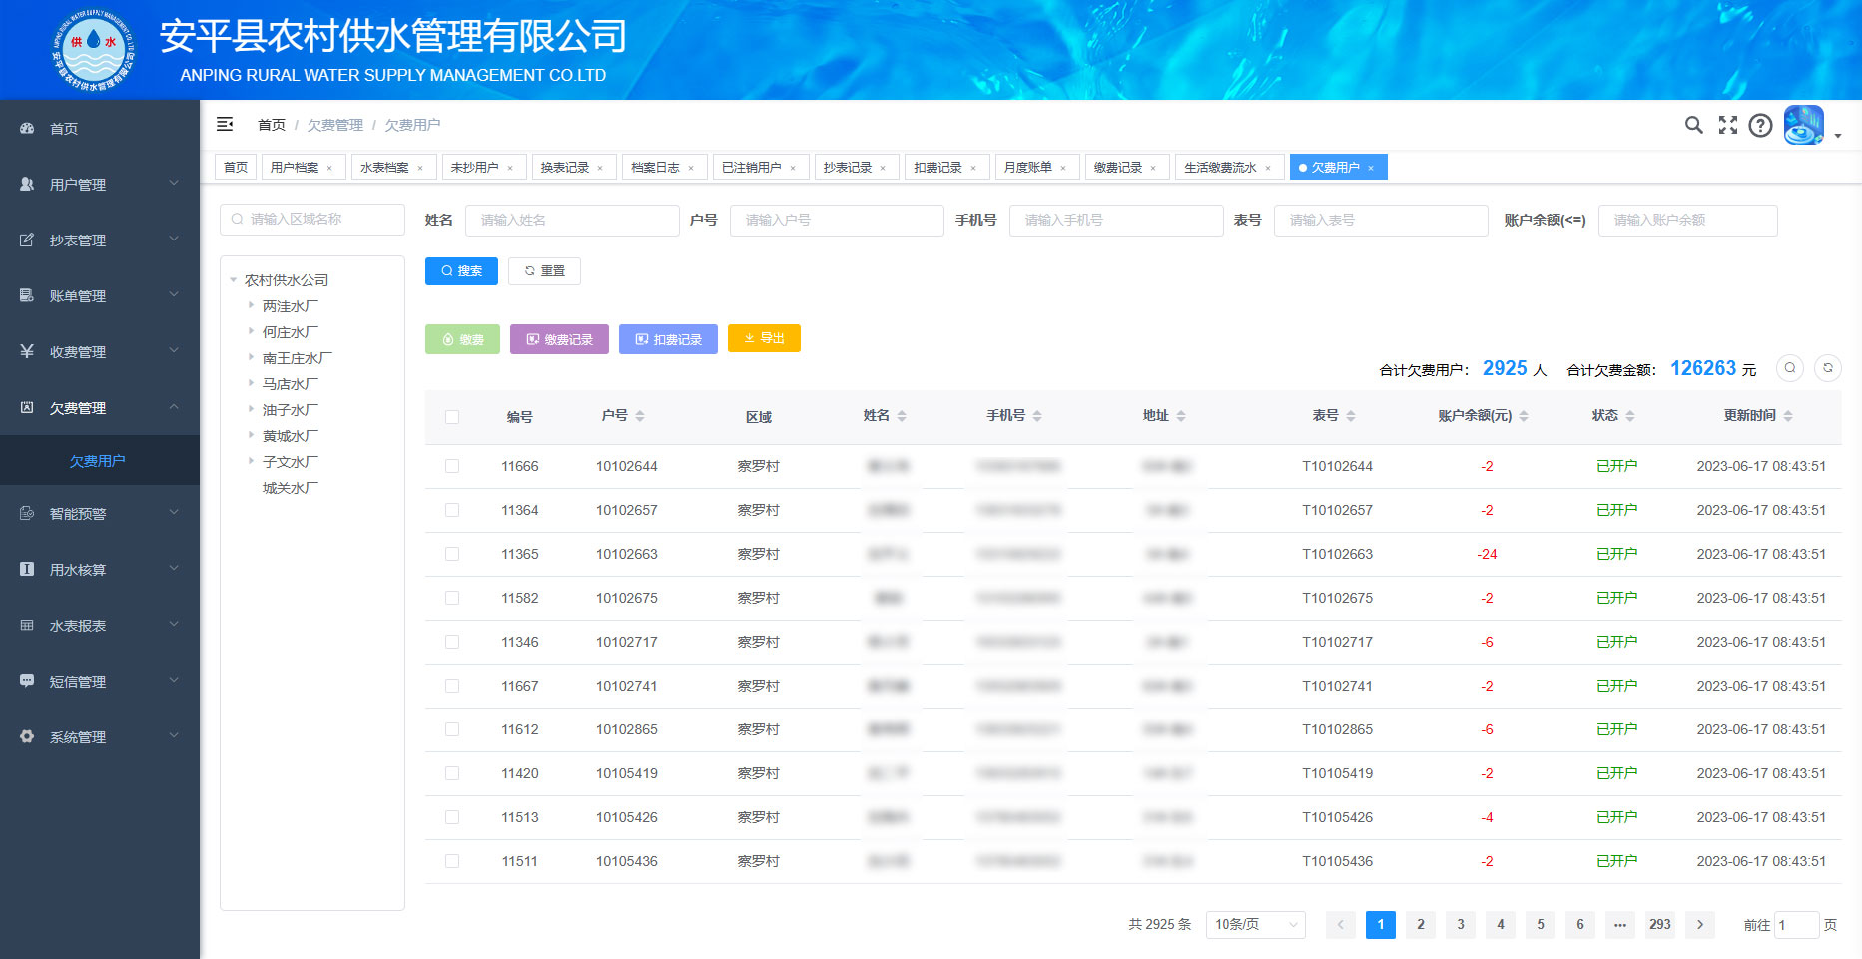Screen dimensions: 1862x959
Task: Expand 用户管理 sidebar menu
Action: 100,184
